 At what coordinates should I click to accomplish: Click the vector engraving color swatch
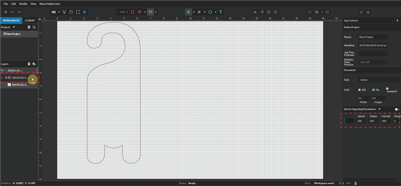coord(350,121)
